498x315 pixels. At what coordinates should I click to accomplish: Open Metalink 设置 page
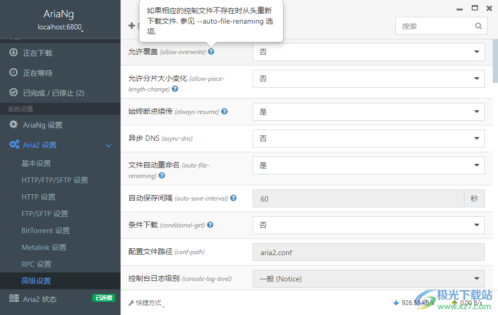(44, 247)
